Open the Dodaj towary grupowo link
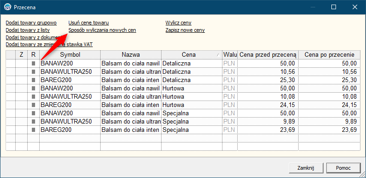Screen dimensions: 366x178 [x=31, y=23]
